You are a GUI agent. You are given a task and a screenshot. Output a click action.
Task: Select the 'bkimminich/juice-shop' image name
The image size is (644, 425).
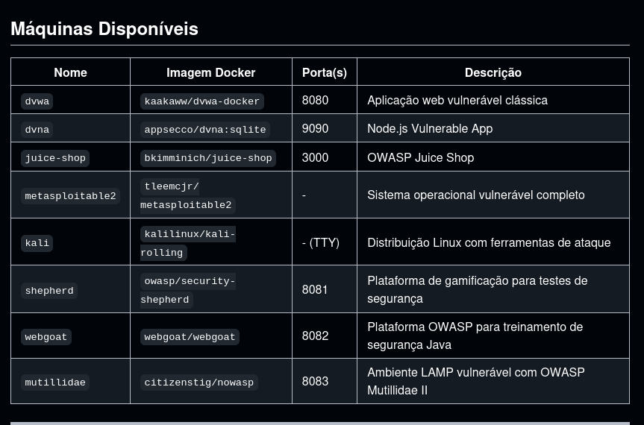[207, 158]
